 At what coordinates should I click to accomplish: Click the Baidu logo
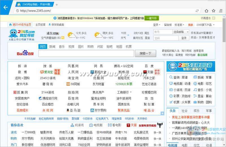(25, 53)
